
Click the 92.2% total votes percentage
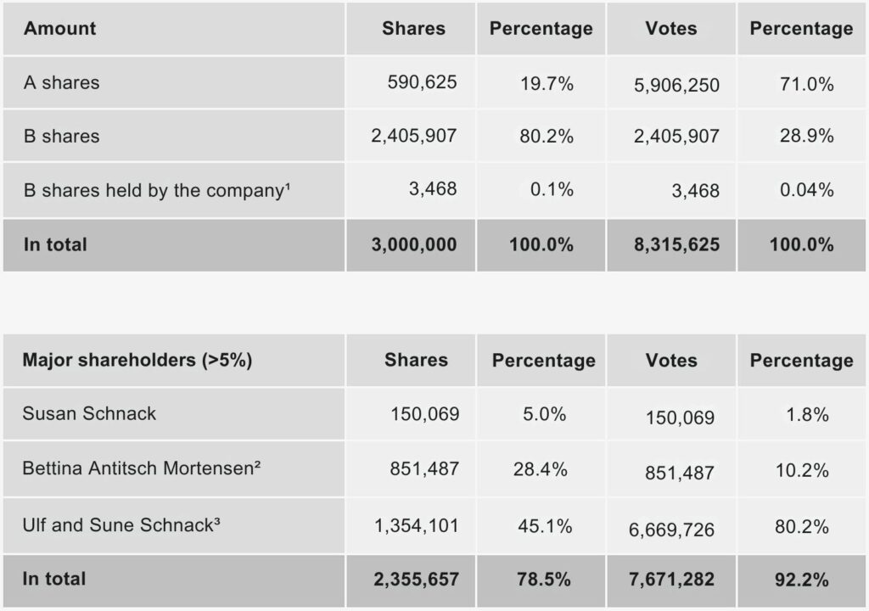click(x=802, y=580)
